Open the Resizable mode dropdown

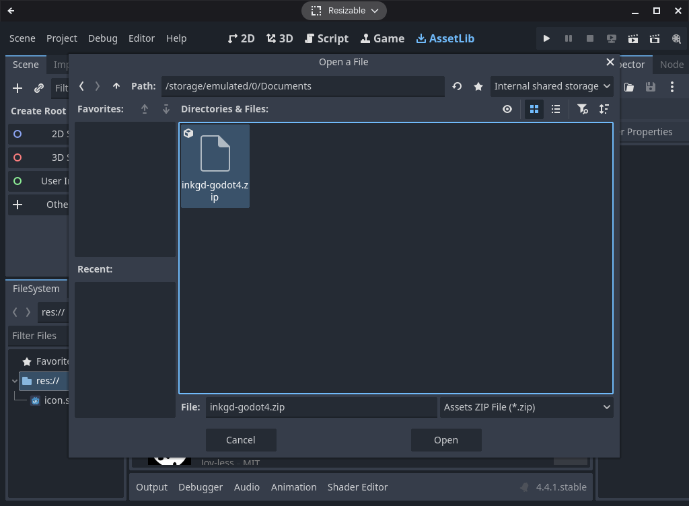coord(344,11)
